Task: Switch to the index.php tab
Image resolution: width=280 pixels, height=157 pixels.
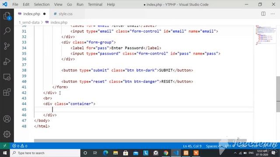Action: point(31,14)
